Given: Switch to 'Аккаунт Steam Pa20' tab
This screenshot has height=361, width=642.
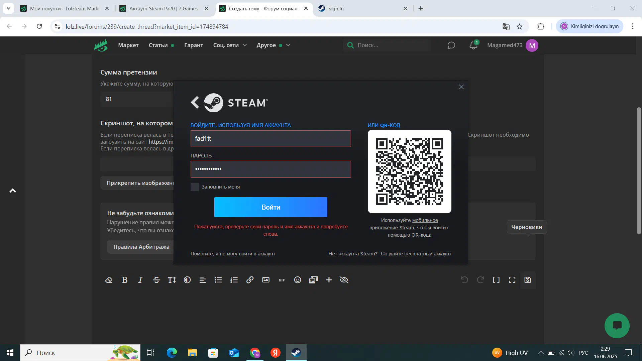Looking at the screenshot, I should click(x=164, y=9).
